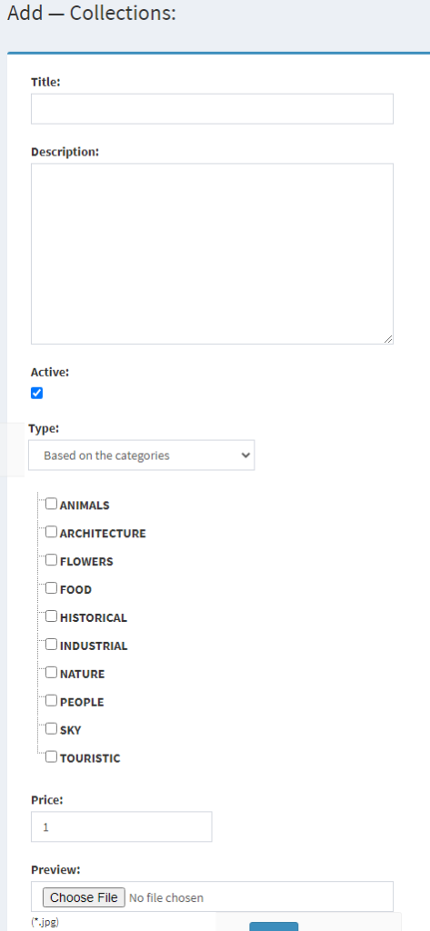Tick the FLOWERS category checkbox
The image size is (430, 931).
(x=52, y=560)
